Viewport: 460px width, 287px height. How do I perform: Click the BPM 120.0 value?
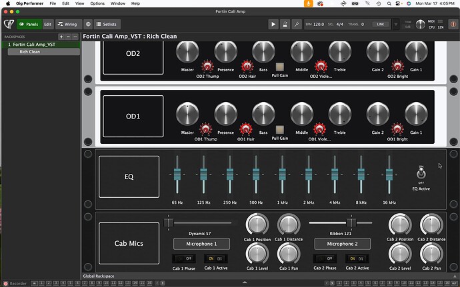pos(319,25)
